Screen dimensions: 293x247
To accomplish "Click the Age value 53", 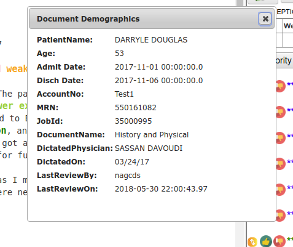I will [x=119, y=54].
